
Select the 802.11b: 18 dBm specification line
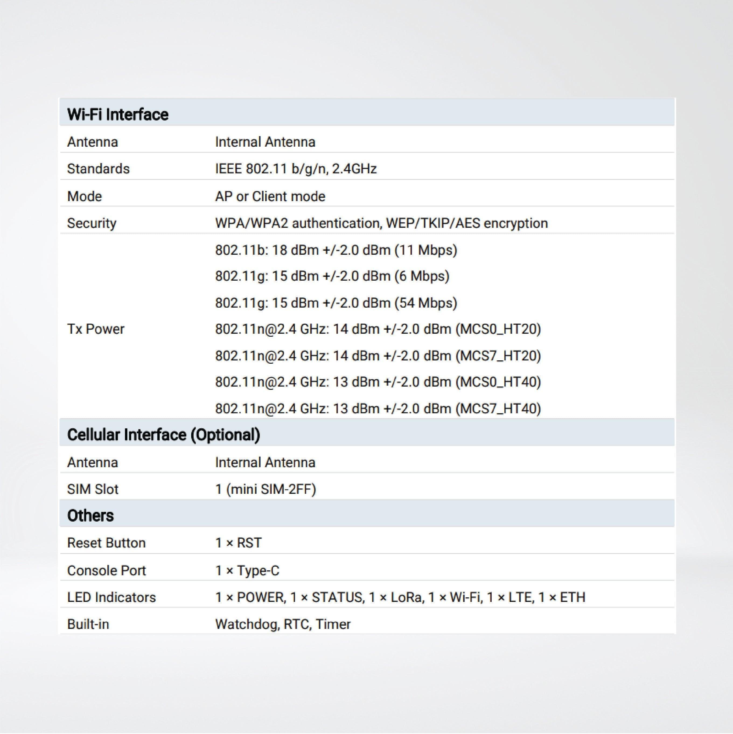click(336, 250)
